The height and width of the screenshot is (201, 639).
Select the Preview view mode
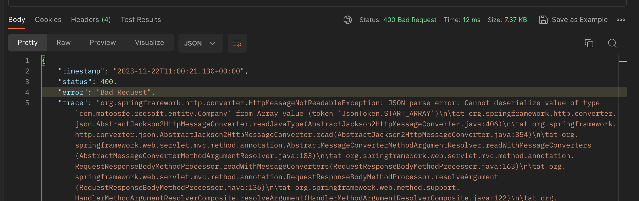(103, 43)
